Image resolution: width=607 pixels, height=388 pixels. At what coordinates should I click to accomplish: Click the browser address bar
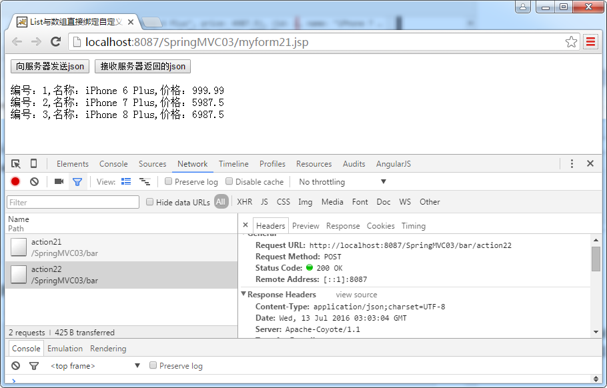[324, 42]
